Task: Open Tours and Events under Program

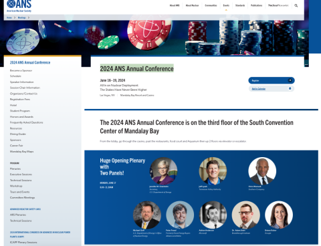Action: (x=19, y=192)
